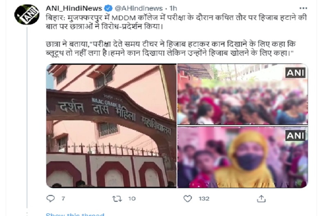Click the like count 132
This screenshot has width=326, height=216.
pos(204,198)
